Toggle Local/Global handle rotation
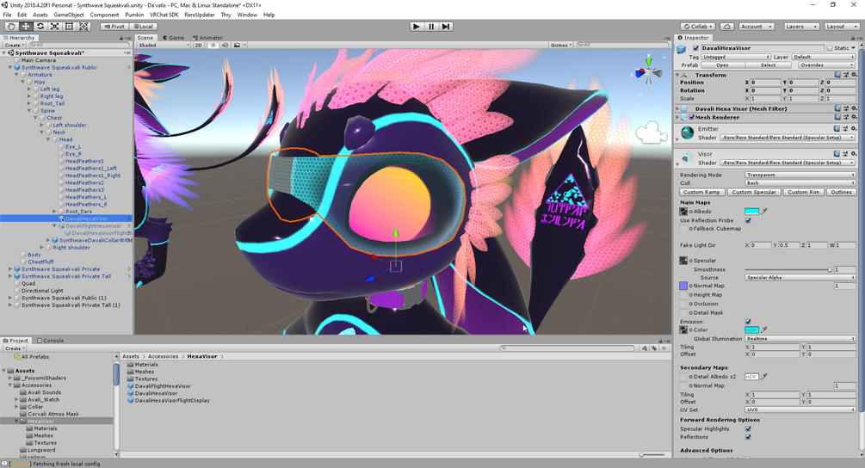This screenshot has height=468, width=865. pyautogui.click(x=144, y=27)
